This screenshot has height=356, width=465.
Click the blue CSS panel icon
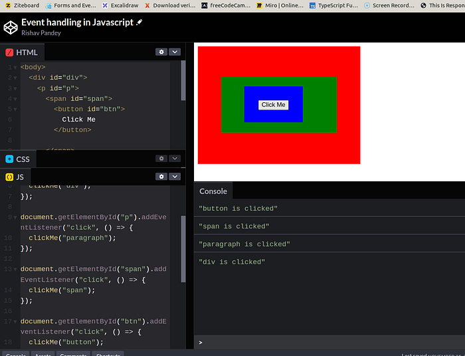coord(9,159)
